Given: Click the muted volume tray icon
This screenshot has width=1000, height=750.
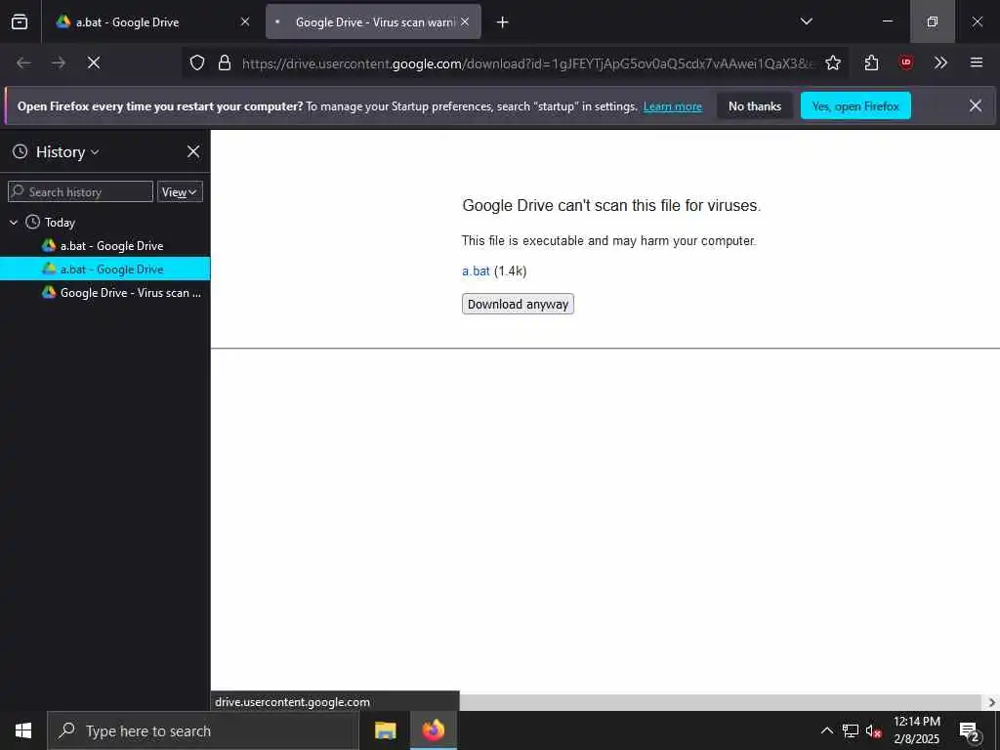Looking at the screenshot, I should point(874,730).
